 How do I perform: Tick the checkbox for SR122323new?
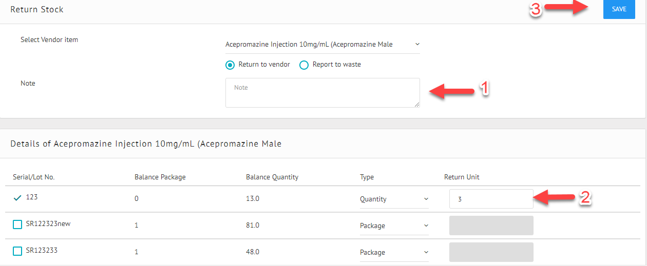coord(17,224)
